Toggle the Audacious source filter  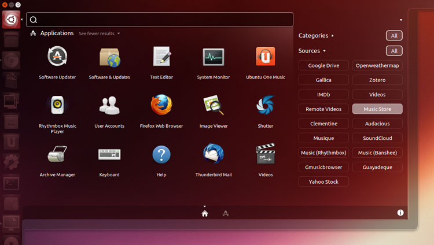(x=377, y=124)
